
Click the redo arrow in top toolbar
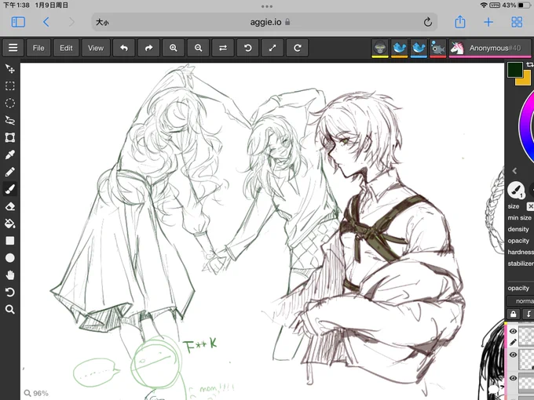click(x=149, y=48)
